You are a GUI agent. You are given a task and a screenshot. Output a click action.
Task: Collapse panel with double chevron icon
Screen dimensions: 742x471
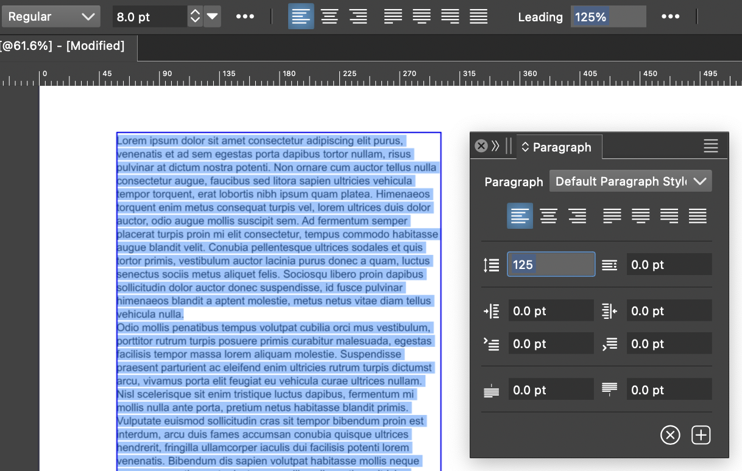click(x=495, y=146)
